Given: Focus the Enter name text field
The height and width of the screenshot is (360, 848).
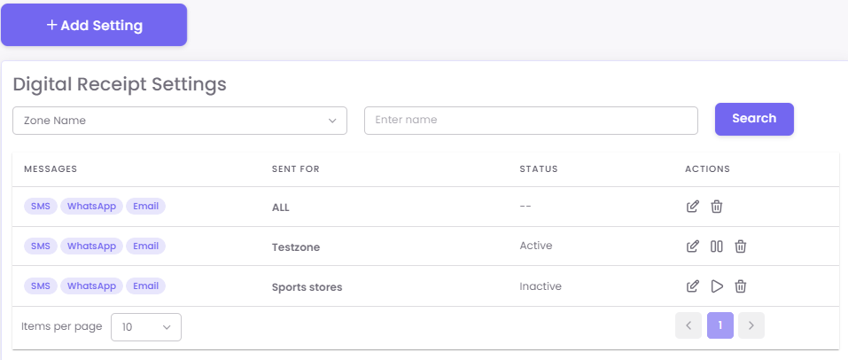Looking at the screenshot, I should tap(531, 121).
